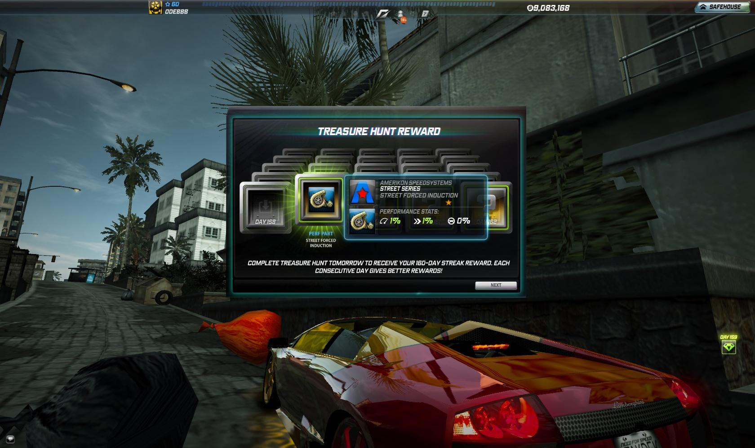The height and width of the screenshot is (448, 755).
Task: Open the friends list icon with 10+ badge
Action: tap(401, 16)
